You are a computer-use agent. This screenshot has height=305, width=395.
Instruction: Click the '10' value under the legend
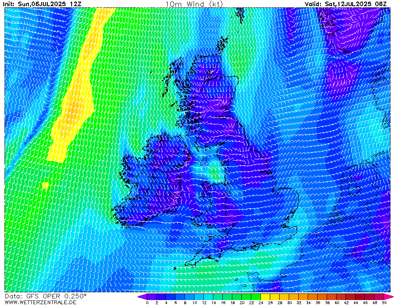(194, 303)
